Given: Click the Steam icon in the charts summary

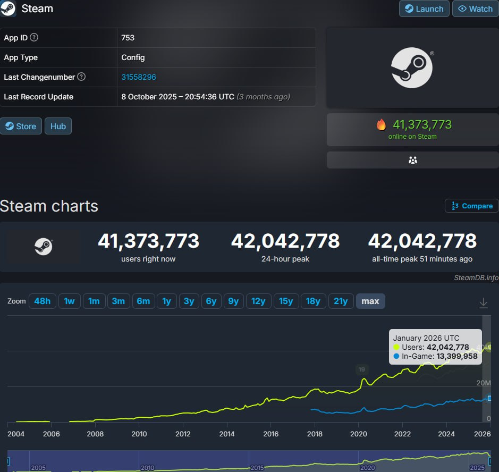Looking at the screenshot, I should 44,247.
